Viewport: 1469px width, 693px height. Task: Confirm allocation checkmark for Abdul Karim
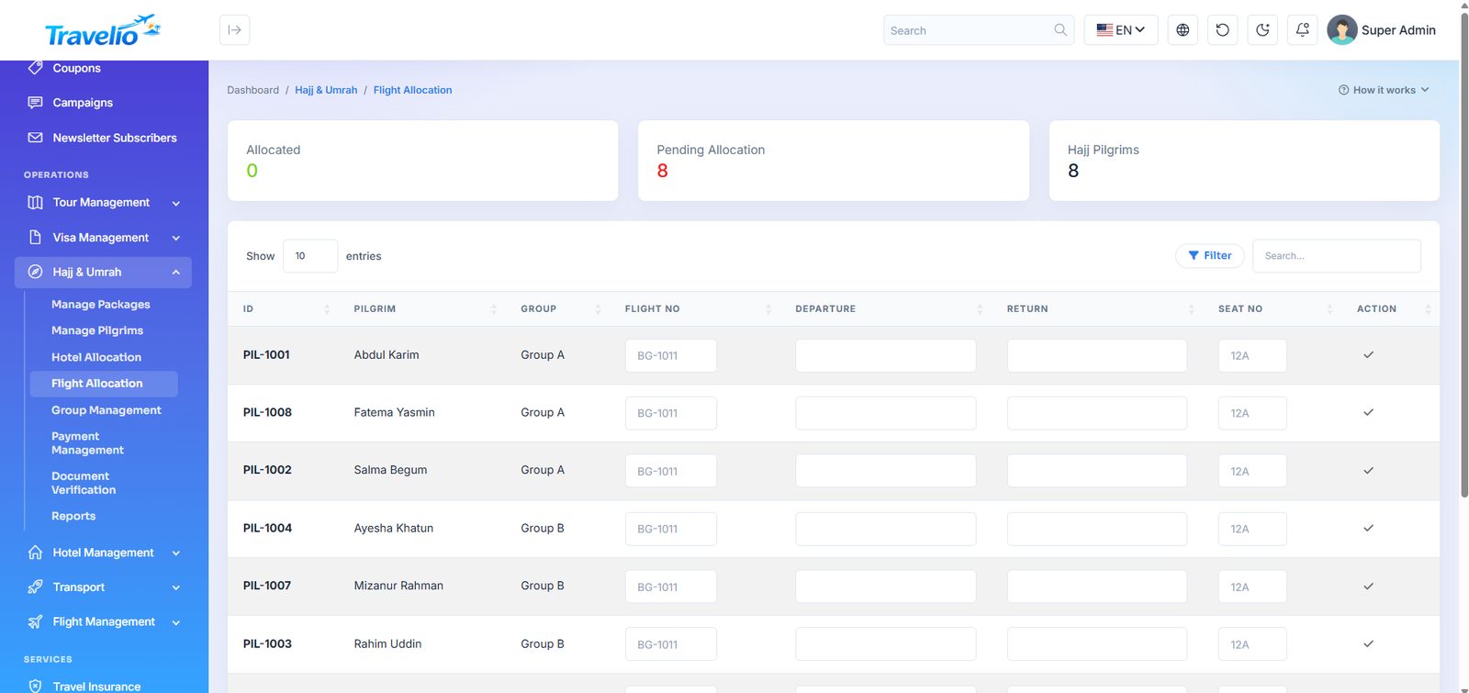coord(1368,355)
